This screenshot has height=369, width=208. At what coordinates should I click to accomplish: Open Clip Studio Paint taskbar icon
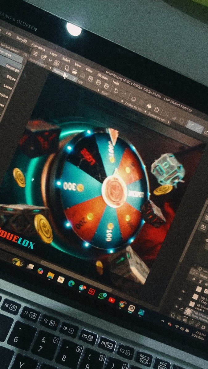pyautogui.click(x=132, y=308)
